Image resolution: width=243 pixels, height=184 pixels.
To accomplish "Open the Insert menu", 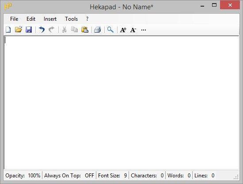I will (50, 19).
